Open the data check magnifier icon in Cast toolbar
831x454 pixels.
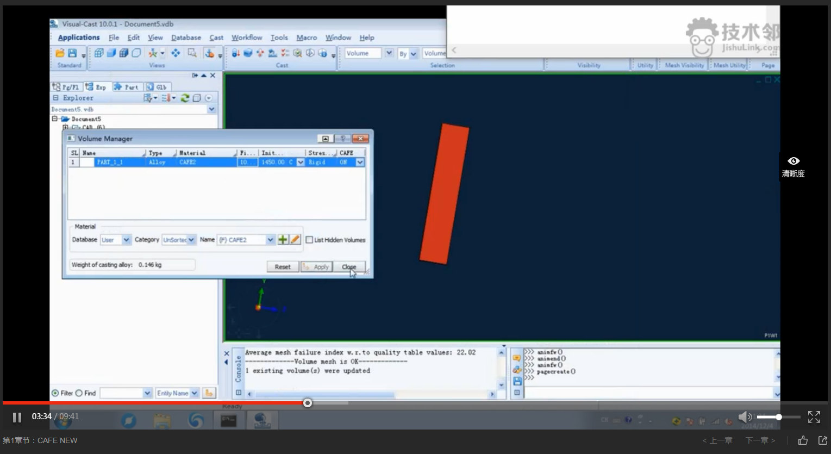tap(297, 53)
